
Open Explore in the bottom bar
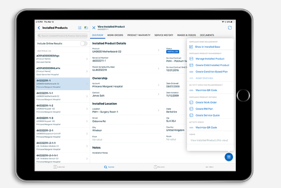coord(109,167)
